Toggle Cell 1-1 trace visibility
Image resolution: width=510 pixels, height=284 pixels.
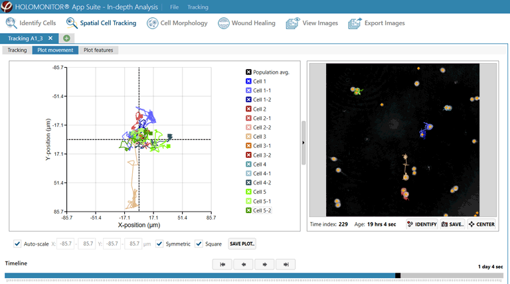tap(248, 90)
